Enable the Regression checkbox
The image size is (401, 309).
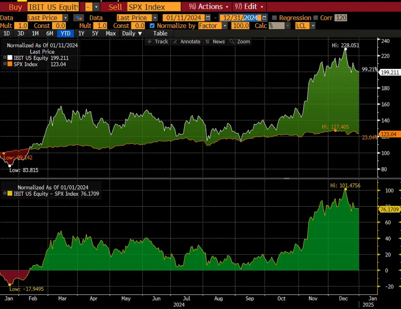(275, 18)
